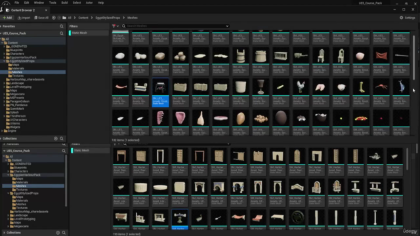
Task: Select the small arched bridge thumbnail in the lower browser
Action: (x=297, y=186)
